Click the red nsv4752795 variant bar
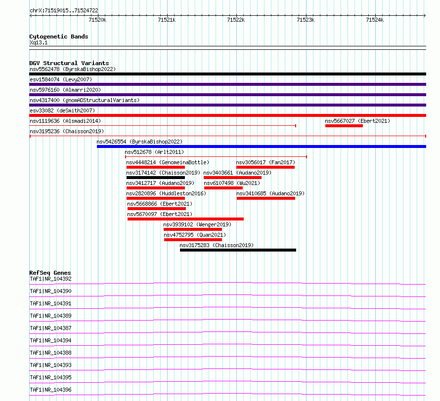The image size is (440, 401). 193,240
